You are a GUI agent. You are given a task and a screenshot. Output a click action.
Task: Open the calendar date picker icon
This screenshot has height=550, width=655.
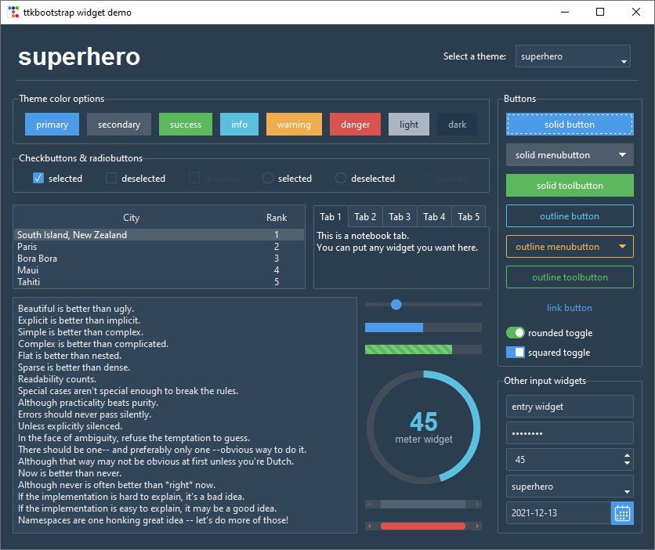click(622, 513)
